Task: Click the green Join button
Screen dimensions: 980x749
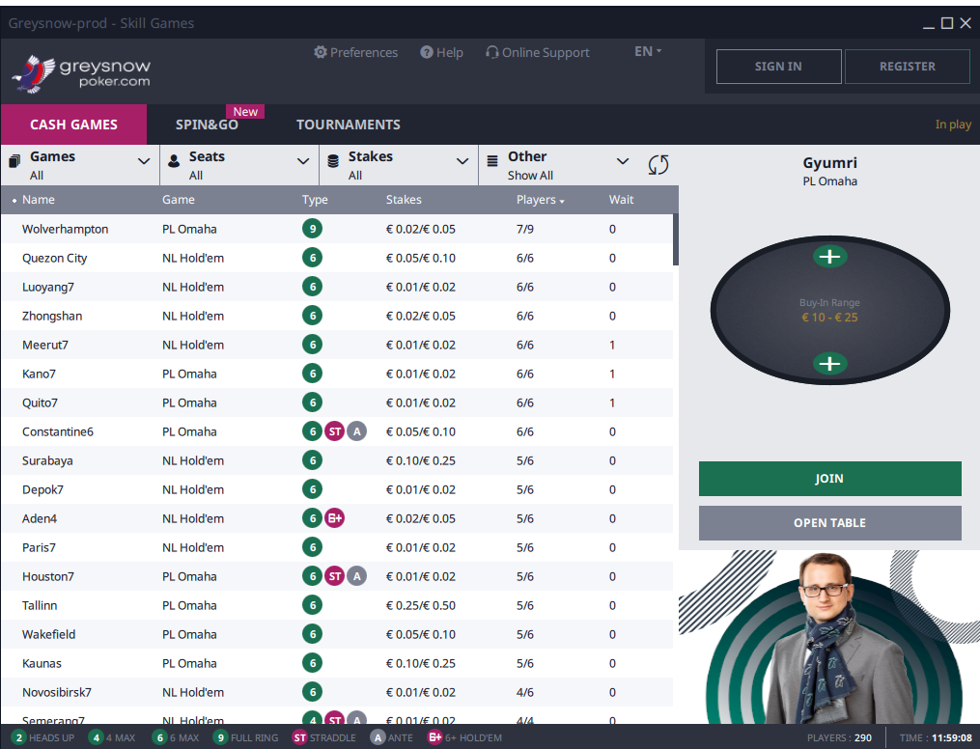Action: point(829,479)
